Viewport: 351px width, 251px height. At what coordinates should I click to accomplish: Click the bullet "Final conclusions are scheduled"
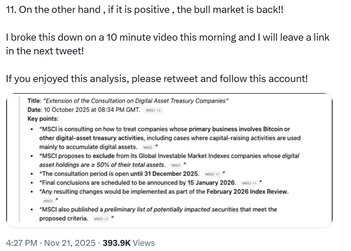(x=137, y=183)
